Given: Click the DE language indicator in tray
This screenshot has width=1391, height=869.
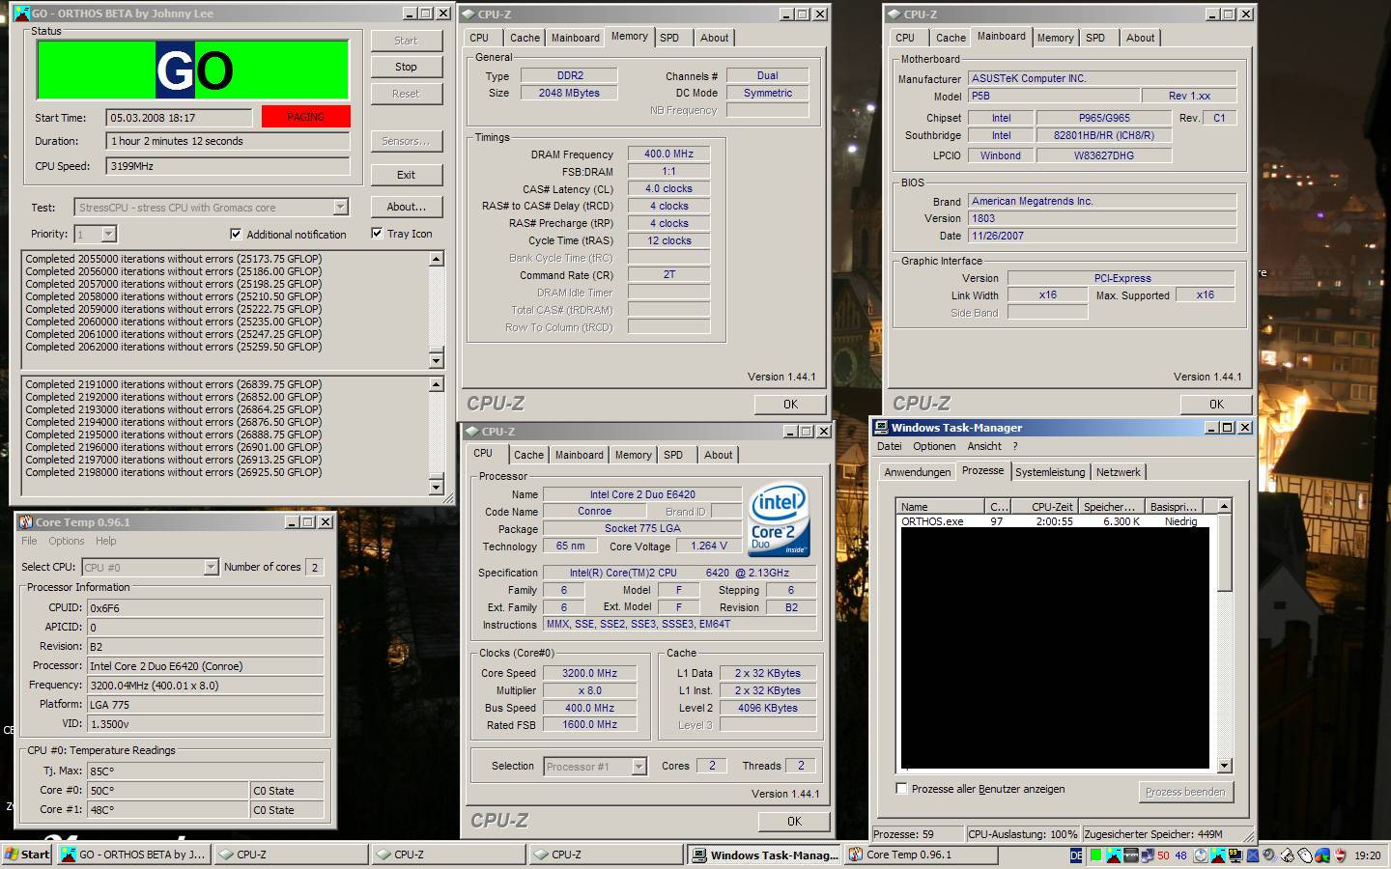Looking at the screenshot, I should tap(1077, 855).
